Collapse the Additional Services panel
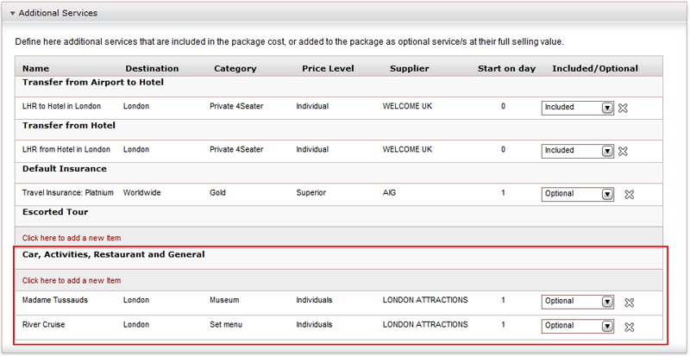 (12, 13)
